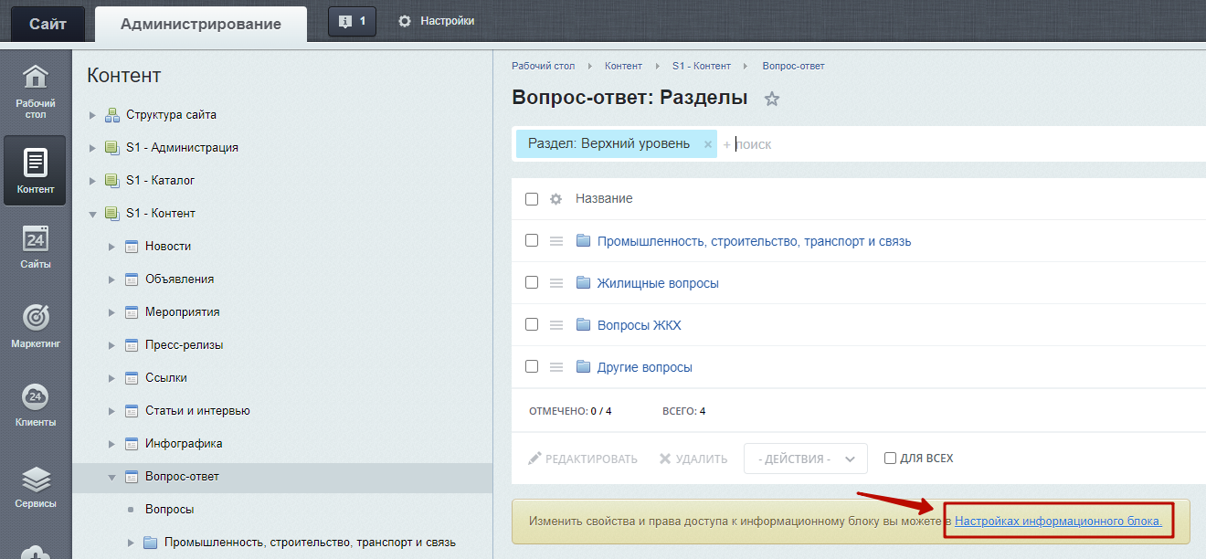Enable the ДЛЯ ВСЕХ checkbox

(890, 459)
